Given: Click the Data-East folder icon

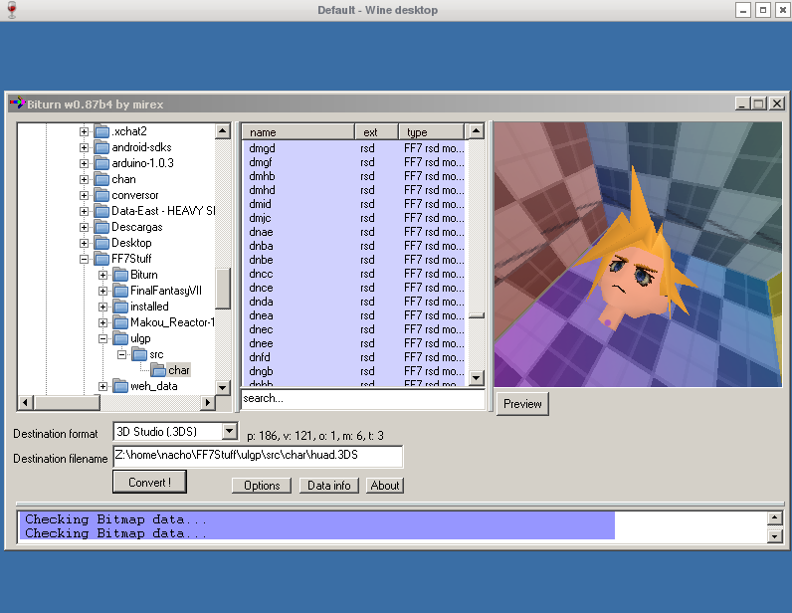Looking at the screenshot, I should tap(102, 211).
